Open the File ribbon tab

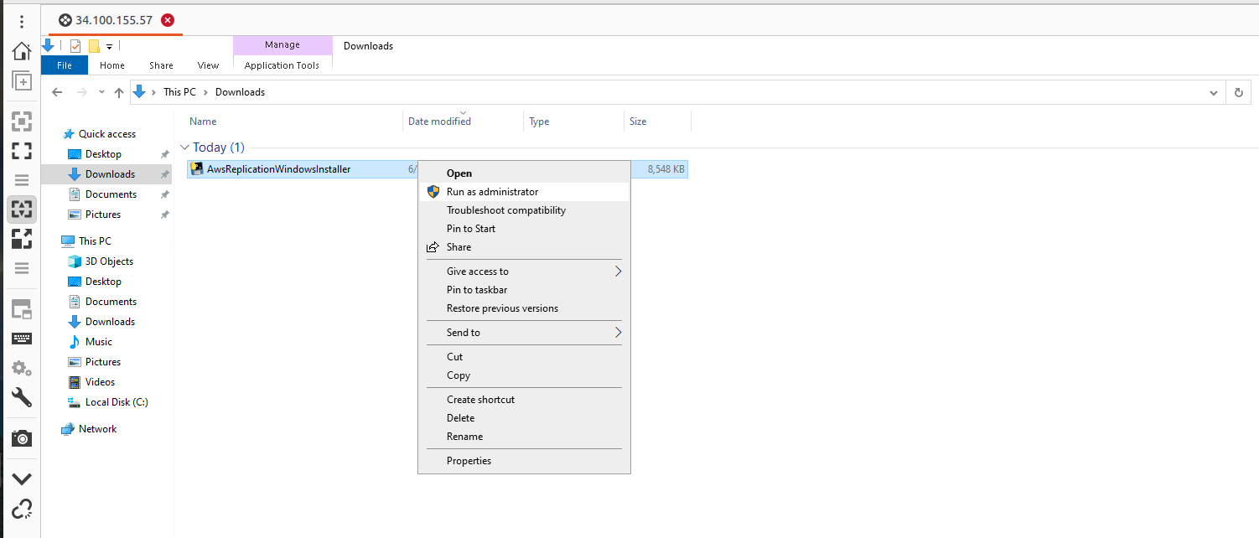click(65, 65)
